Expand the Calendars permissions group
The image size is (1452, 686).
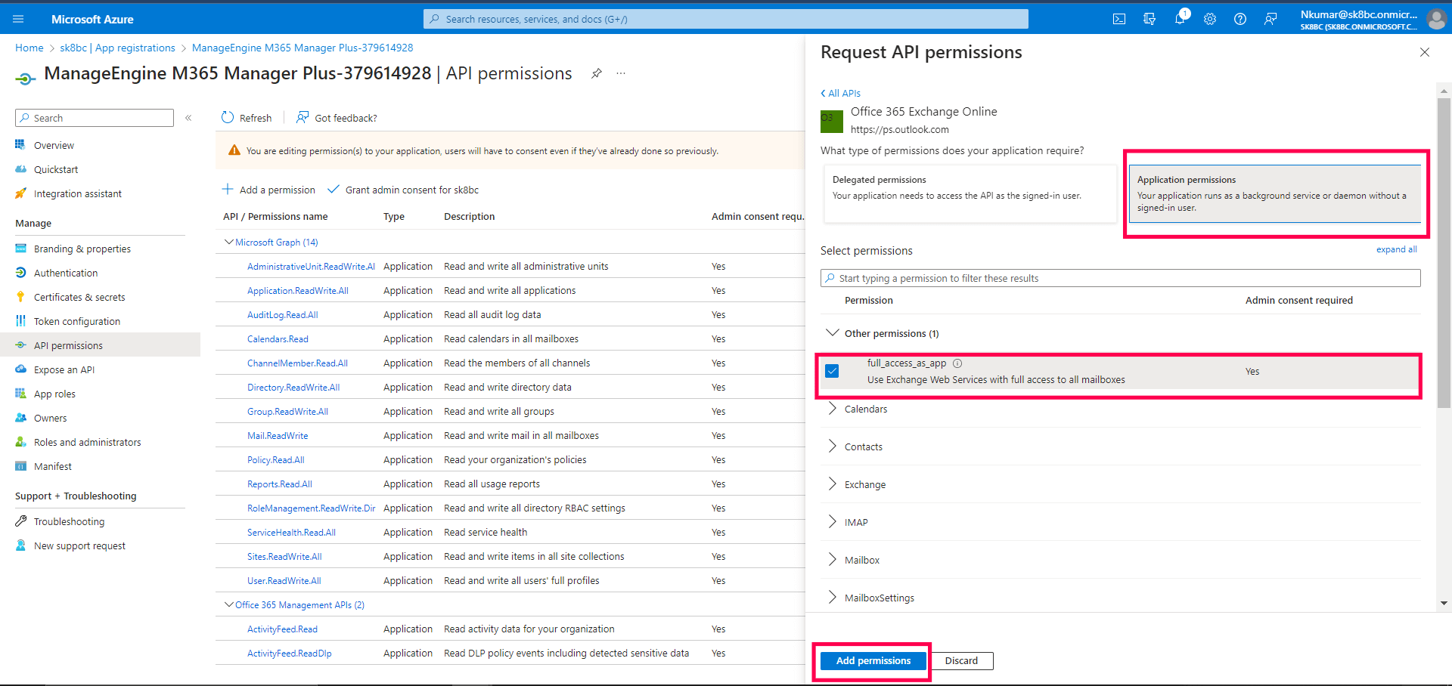833,408
